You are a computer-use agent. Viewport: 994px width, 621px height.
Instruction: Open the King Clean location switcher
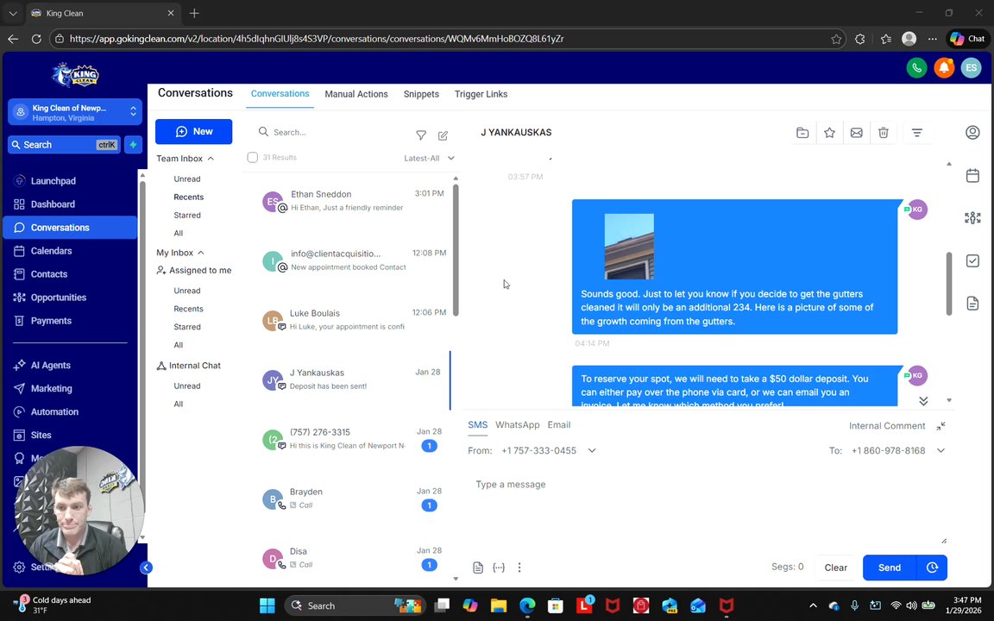coord(75,112)
